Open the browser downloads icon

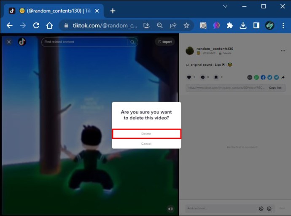pyautogui.click(x=243, y=25)
